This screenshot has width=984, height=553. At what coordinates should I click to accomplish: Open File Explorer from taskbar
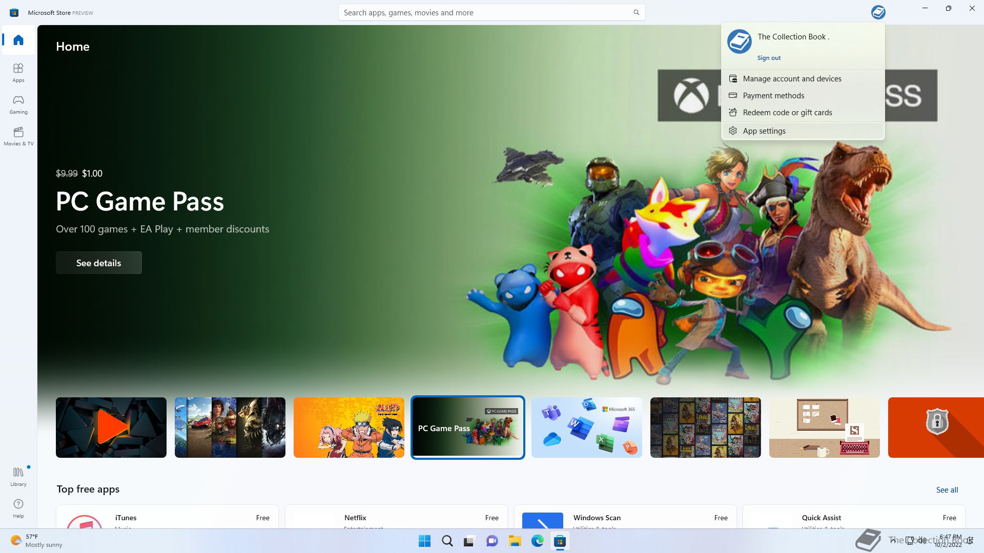pos(515,541)
